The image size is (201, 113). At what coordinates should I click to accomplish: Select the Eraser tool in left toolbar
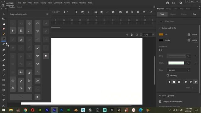pos(3,50)
